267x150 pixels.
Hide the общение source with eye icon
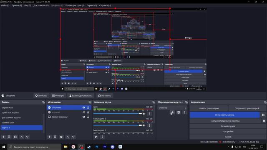click(x=83, y=107)
